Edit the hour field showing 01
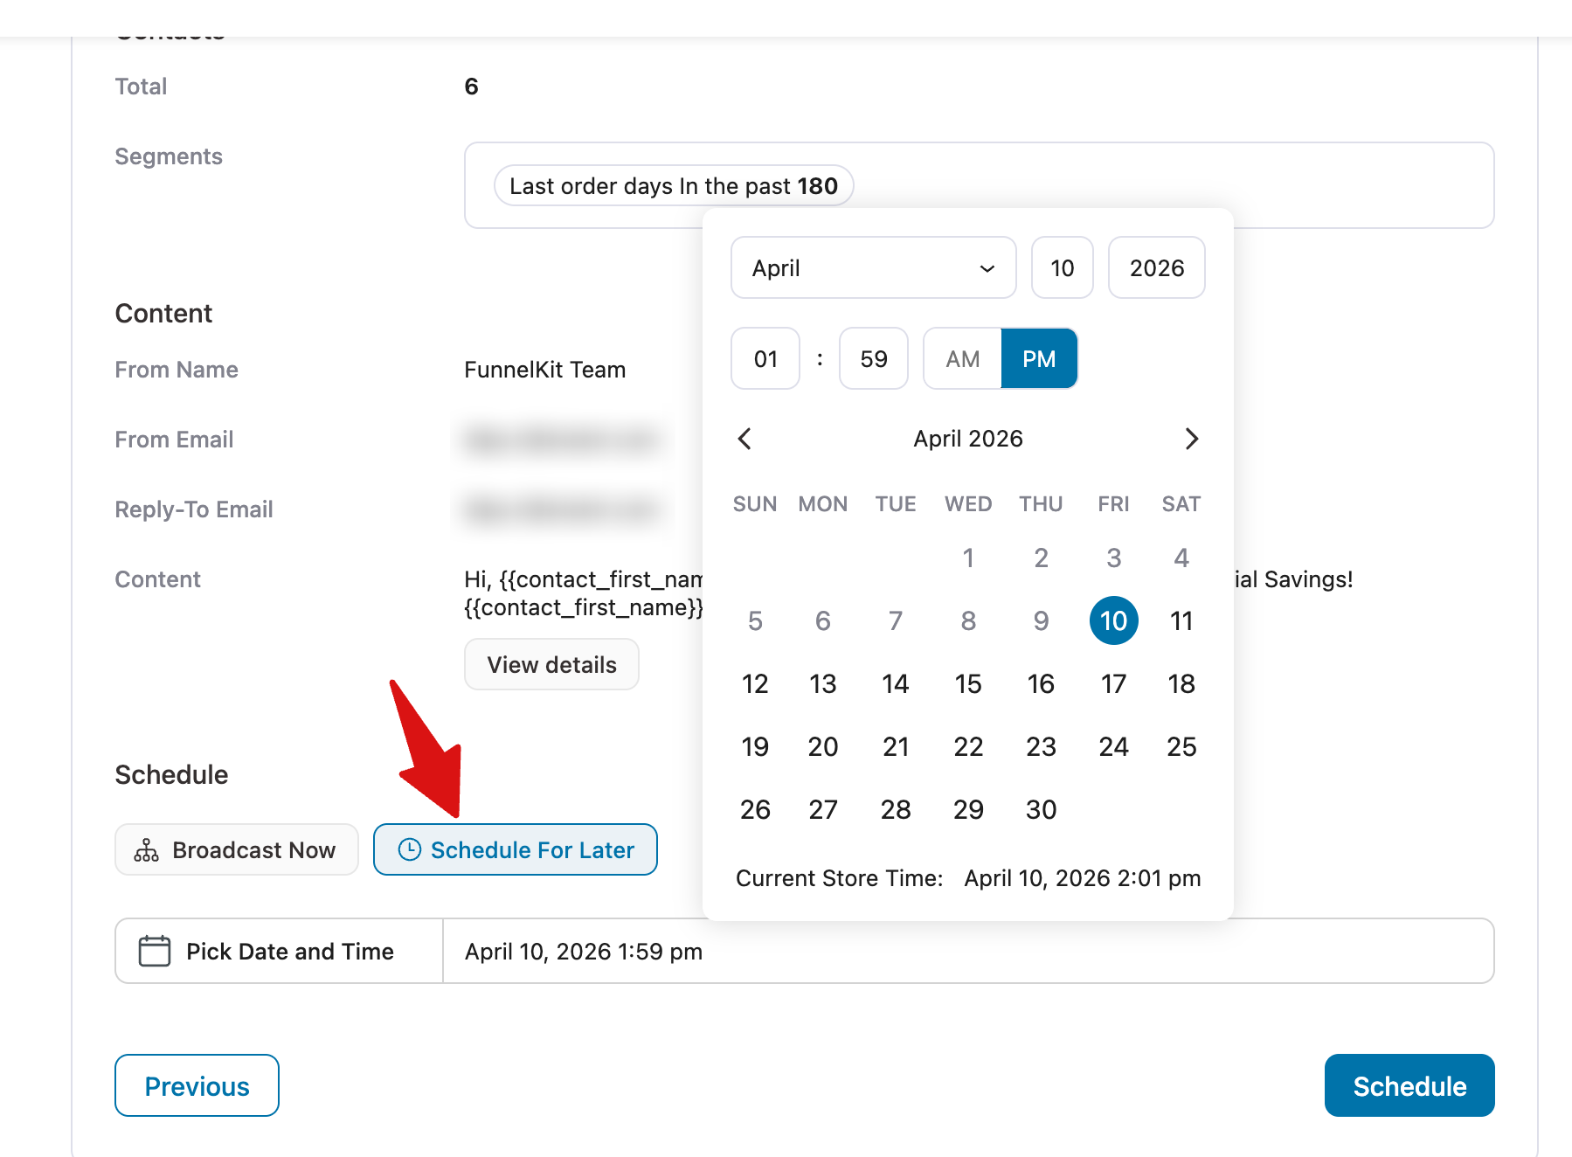The width and height of the screenshot is (1572, 1157). tap(765, 358)
